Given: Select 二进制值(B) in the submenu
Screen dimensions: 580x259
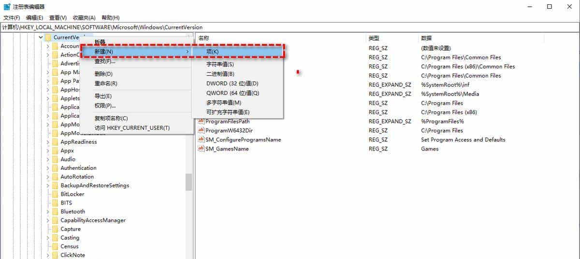Looking at the screenshot, I should coord(237,74).
